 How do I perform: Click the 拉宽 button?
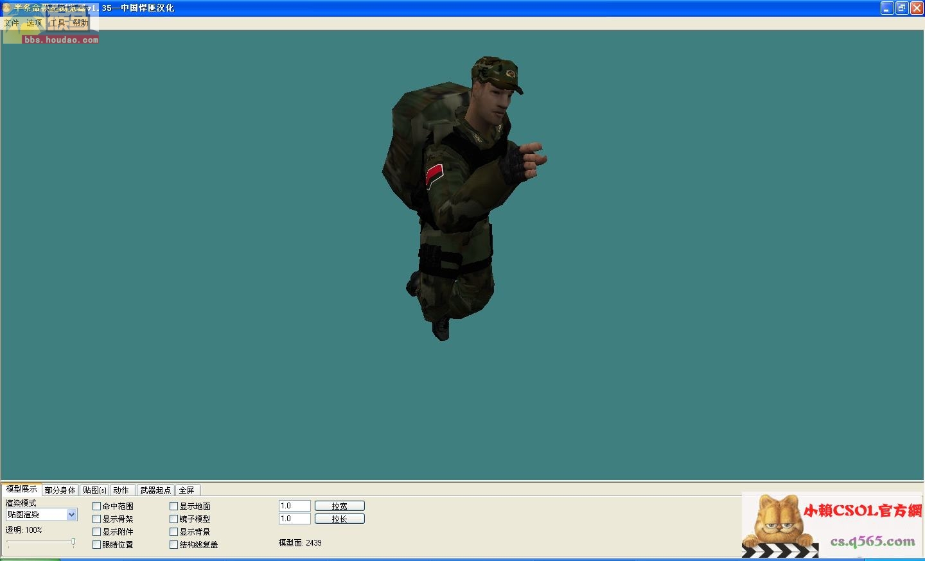pos(340,506)
